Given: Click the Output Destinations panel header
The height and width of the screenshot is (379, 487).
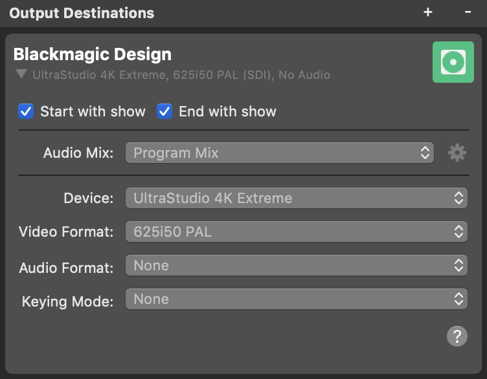Looking at the screenshot, I should pyautogui.click(x=82, y=14).
